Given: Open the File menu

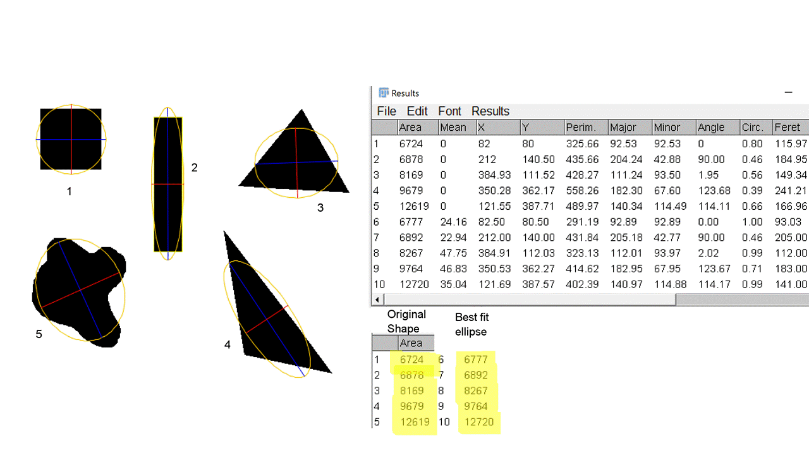Looking at the screenshot, I should click(x=386, y=111).
